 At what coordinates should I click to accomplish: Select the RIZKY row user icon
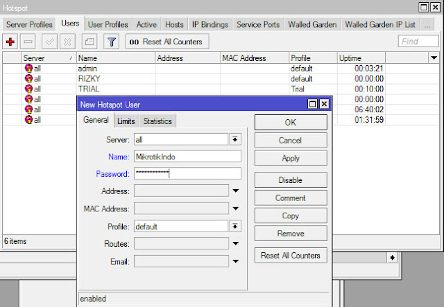pyautogui.click(x=28, y=79)
